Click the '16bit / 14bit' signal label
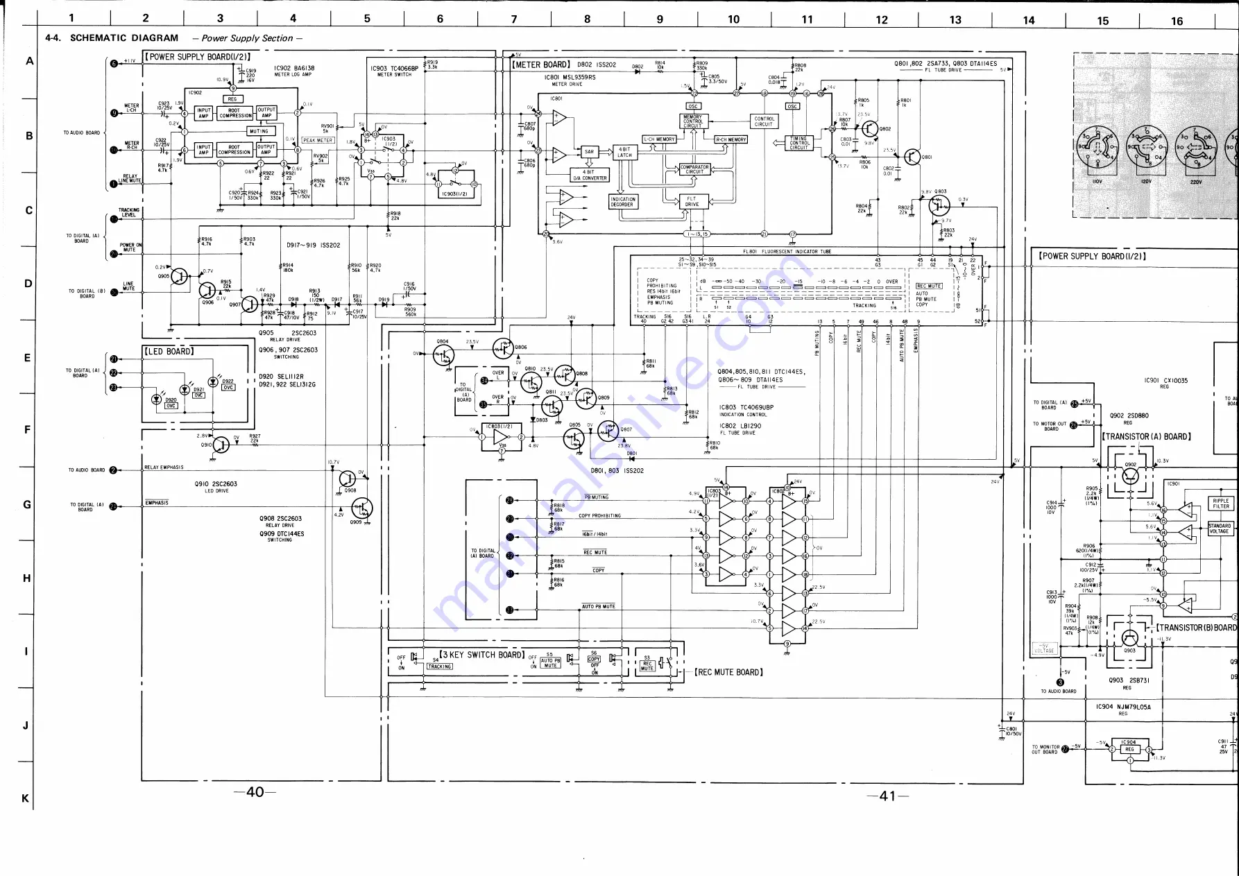This screenshot has height=876, width=1239. tap(595, 534)
